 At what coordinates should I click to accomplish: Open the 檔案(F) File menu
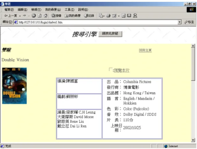click(9, 10)
